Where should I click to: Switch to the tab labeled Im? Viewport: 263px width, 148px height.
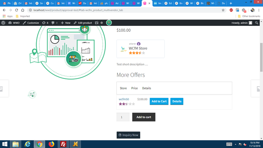tap(158, 3)
